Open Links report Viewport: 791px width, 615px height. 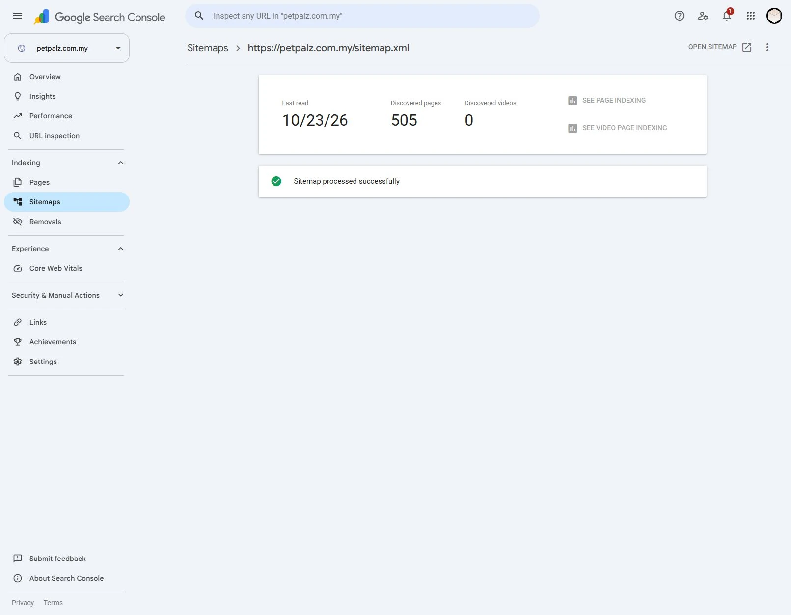(x=67, y=322)
